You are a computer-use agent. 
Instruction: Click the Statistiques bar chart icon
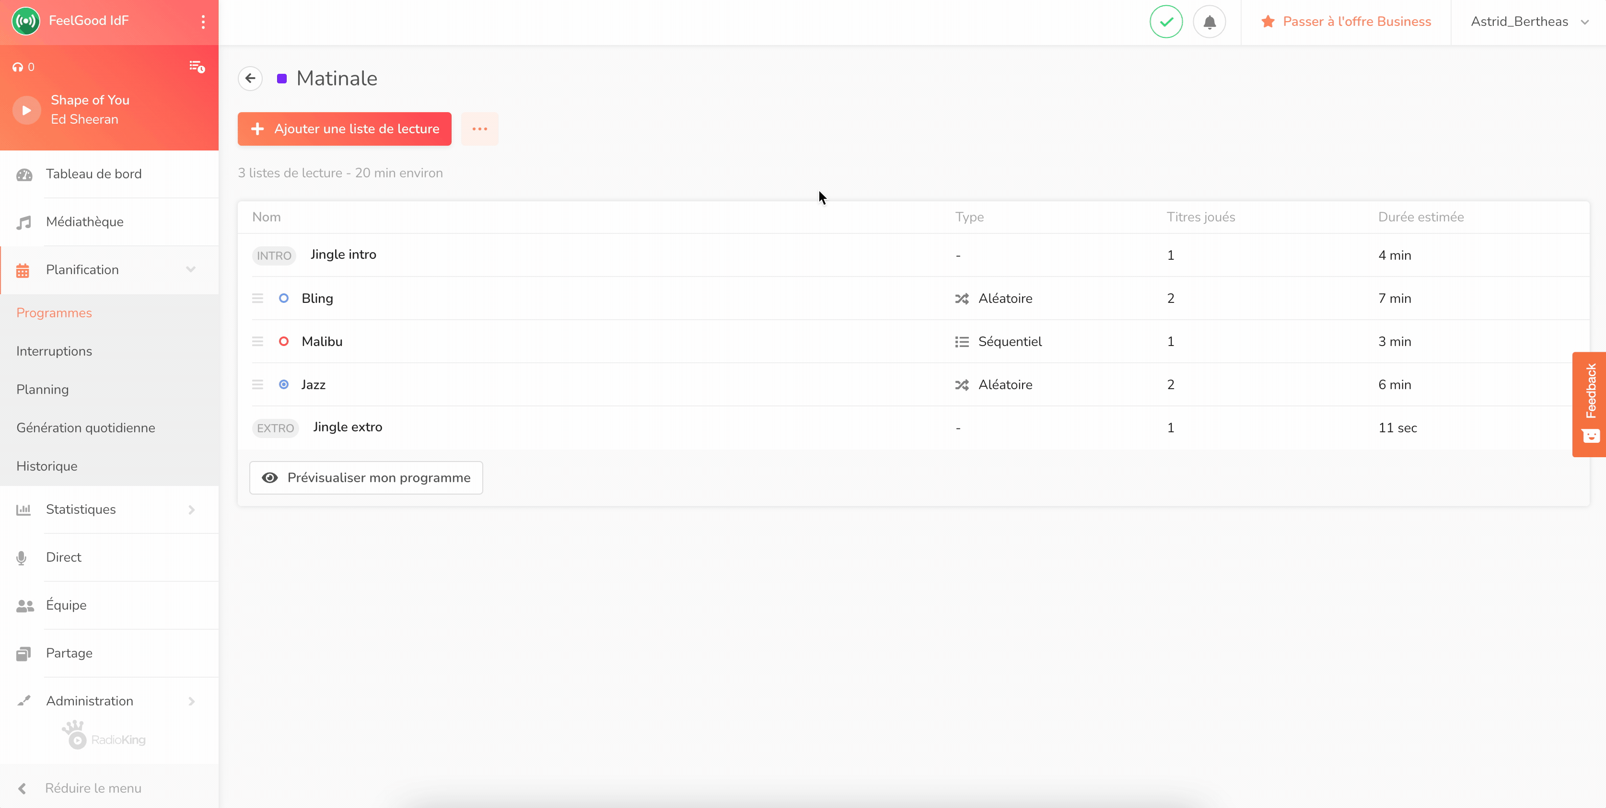pyautogui.click(x=23, y=509)
